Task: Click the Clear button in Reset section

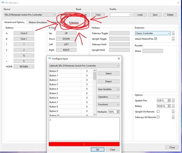Action: [98, 15]
